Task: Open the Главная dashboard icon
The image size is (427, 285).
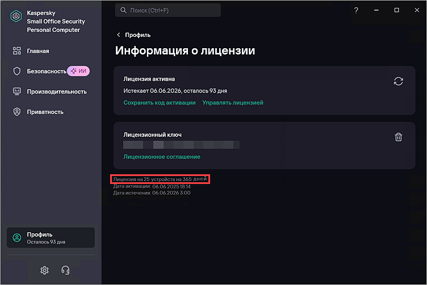Action: 17,51
